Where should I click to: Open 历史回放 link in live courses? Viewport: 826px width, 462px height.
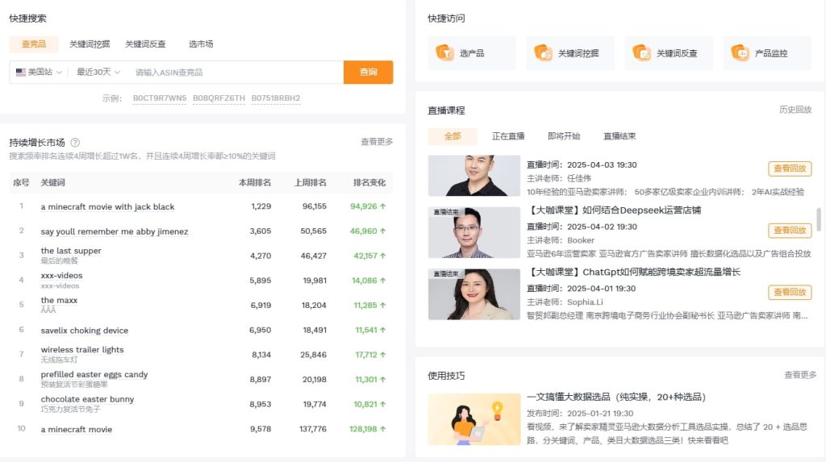point(795,110)
